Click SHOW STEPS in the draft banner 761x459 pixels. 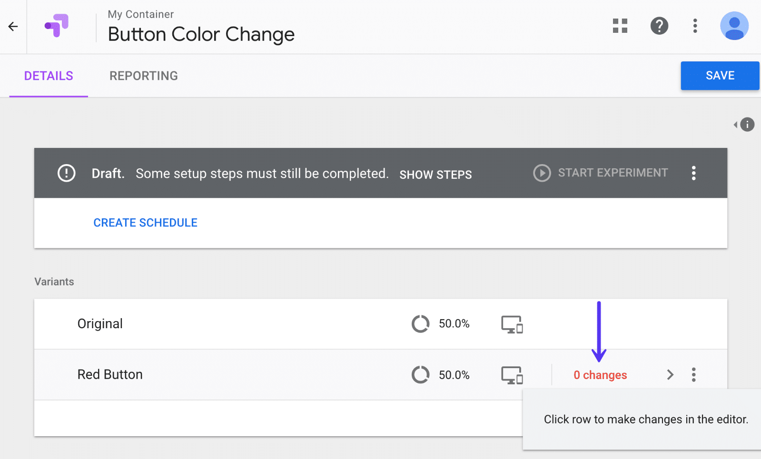tap(435, 174)
